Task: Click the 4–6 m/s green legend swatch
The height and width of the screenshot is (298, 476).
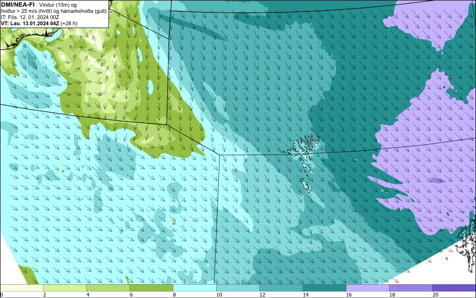Action: click(x=108, y=288)
